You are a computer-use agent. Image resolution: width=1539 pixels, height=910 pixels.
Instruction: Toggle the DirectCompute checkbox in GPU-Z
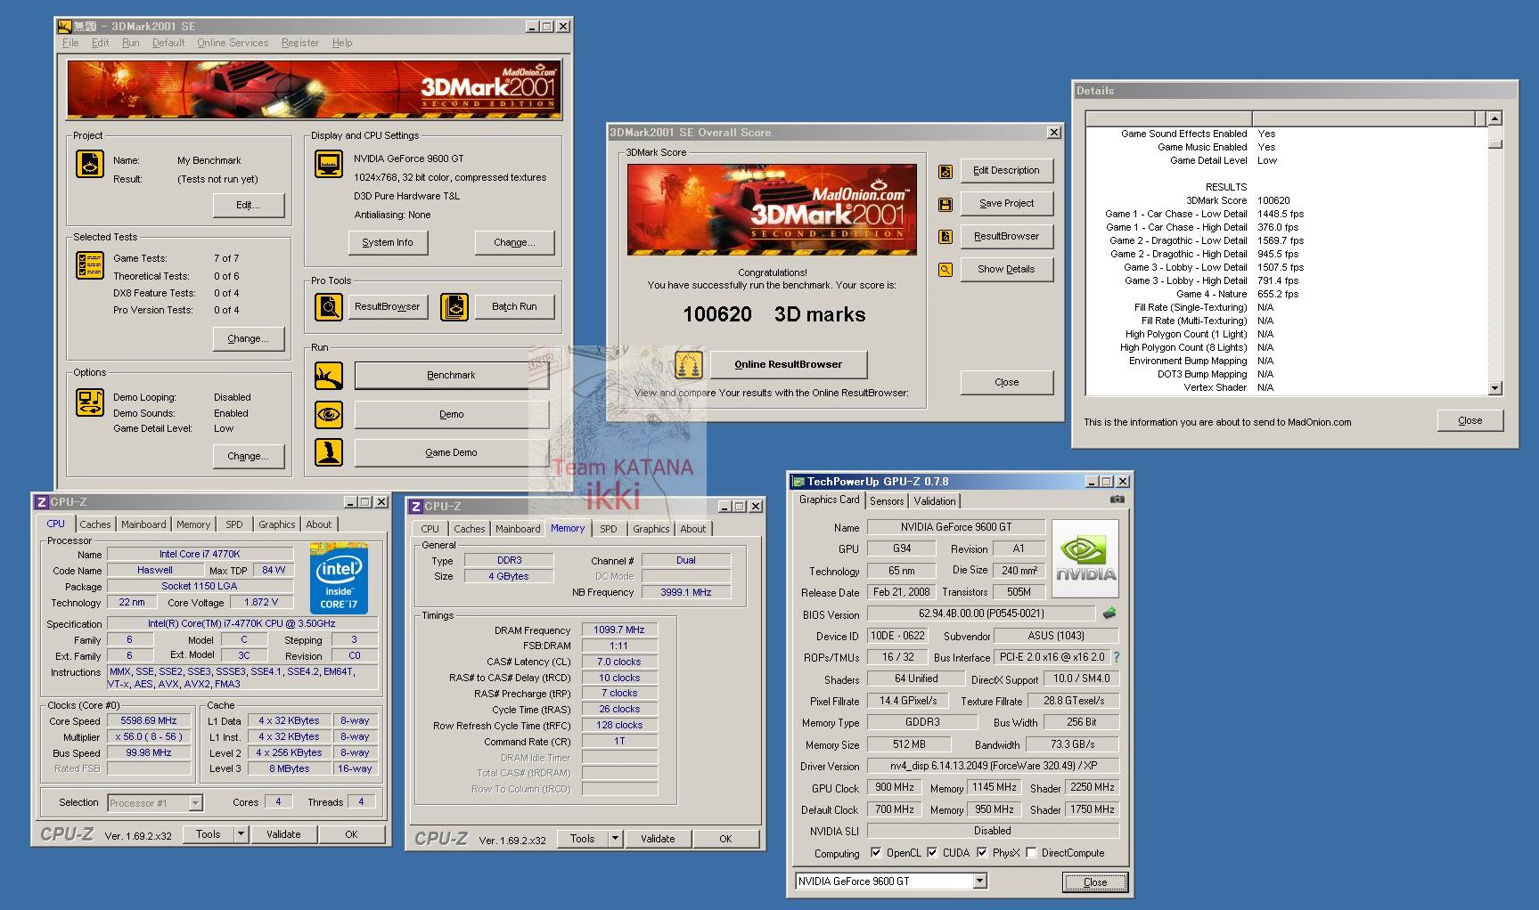[x=1031, y=853]
